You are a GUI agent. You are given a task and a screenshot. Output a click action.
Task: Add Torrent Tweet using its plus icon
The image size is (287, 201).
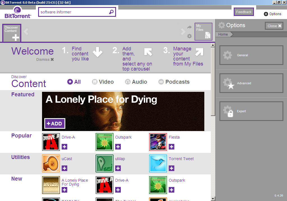[x=172, y=168]
